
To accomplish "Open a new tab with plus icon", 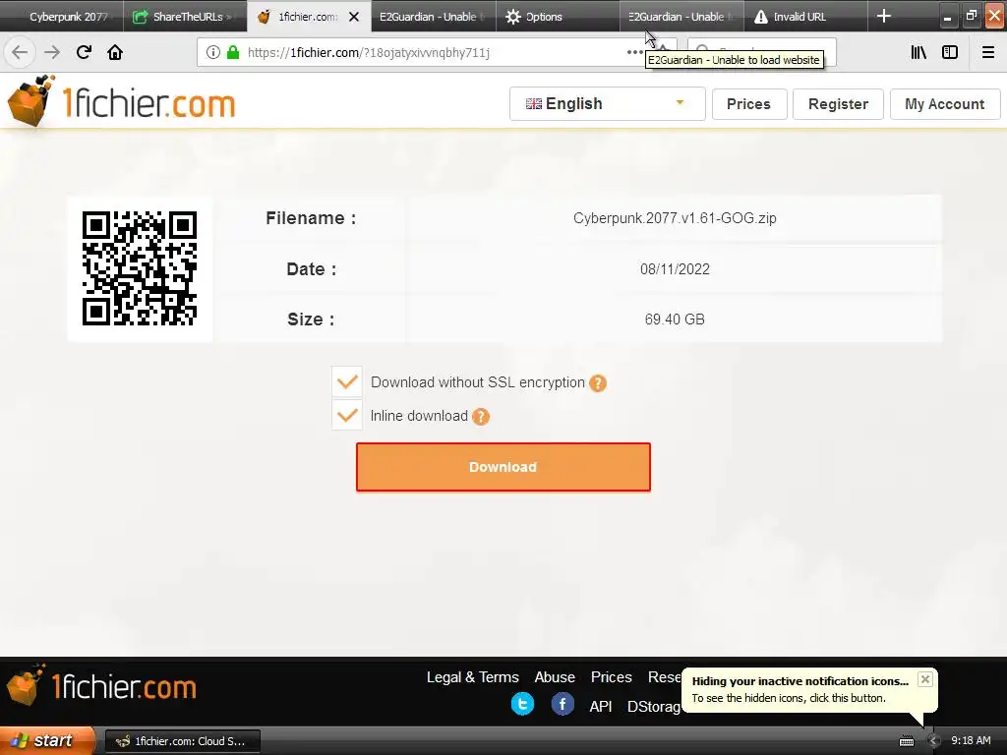I will coord(884,16).
